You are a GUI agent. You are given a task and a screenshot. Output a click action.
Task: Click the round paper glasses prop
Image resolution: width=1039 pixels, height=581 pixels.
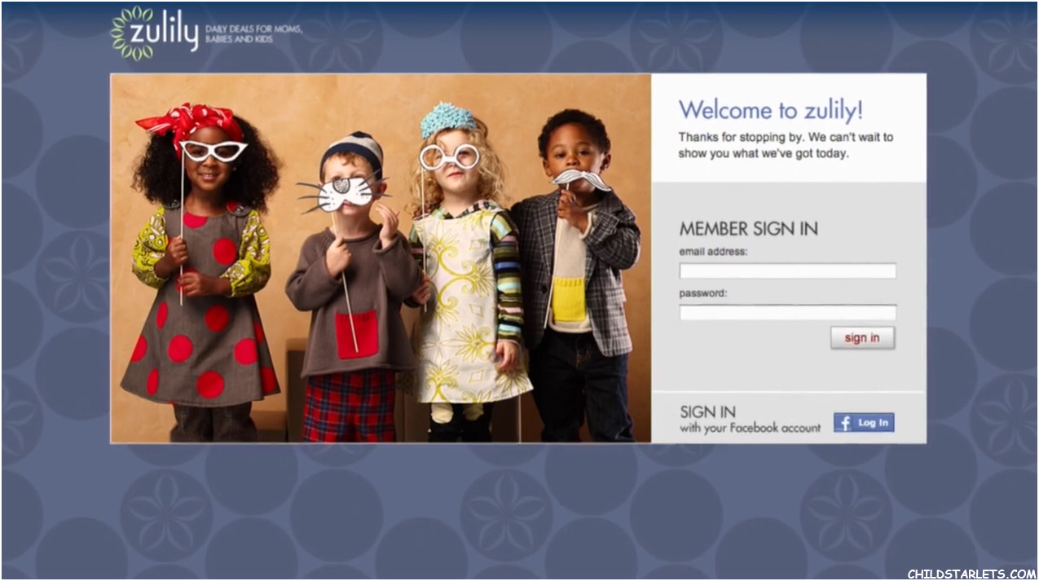point(449,156)
